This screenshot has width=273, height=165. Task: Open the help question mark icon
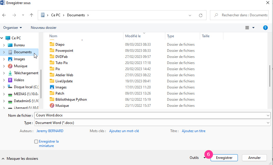265,28
